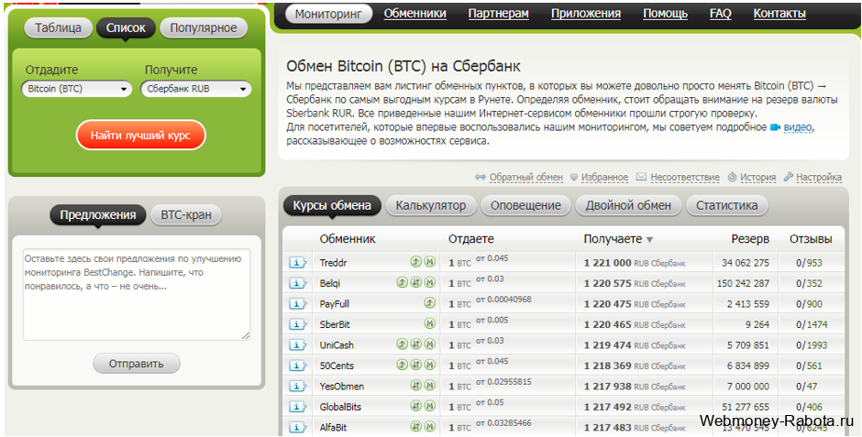Click the video camera icon
The image size is (862, 437).
775,127
